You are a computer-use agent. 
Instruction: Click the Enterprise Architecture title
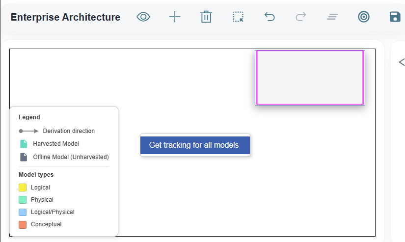point(65,17)
